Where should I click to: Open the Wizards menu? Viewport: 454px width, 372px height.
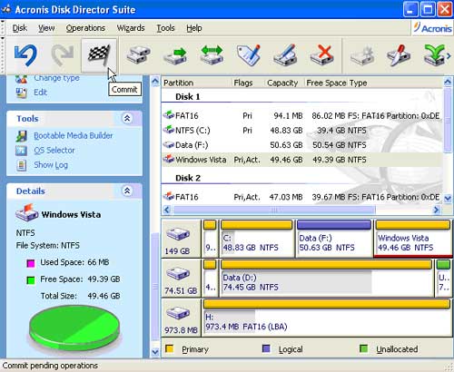[131, 28]
